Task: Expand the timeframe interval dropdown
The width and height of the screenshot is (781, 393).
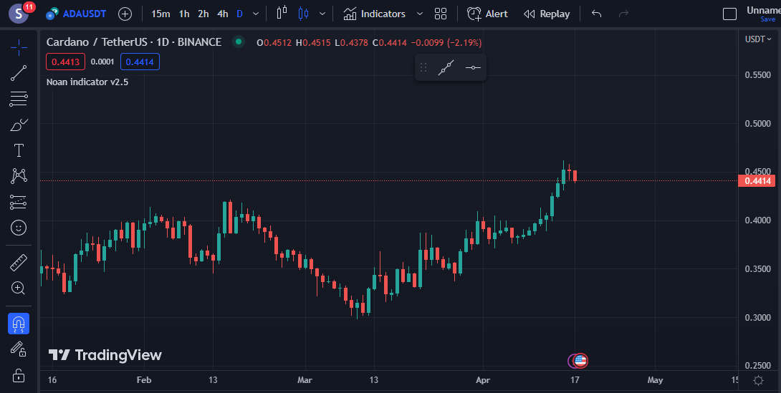Action: [x=256, y=14]
